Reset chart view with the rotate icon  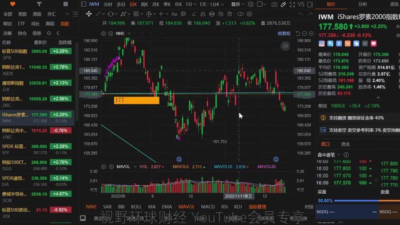pos(297,33)
